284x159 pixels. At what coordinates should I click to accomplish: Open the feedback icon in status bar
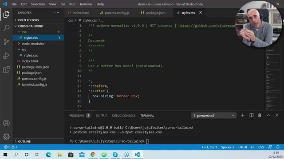click(270, 147)
